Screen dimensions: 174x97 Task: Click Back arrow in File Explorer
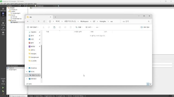coord(28,22)
